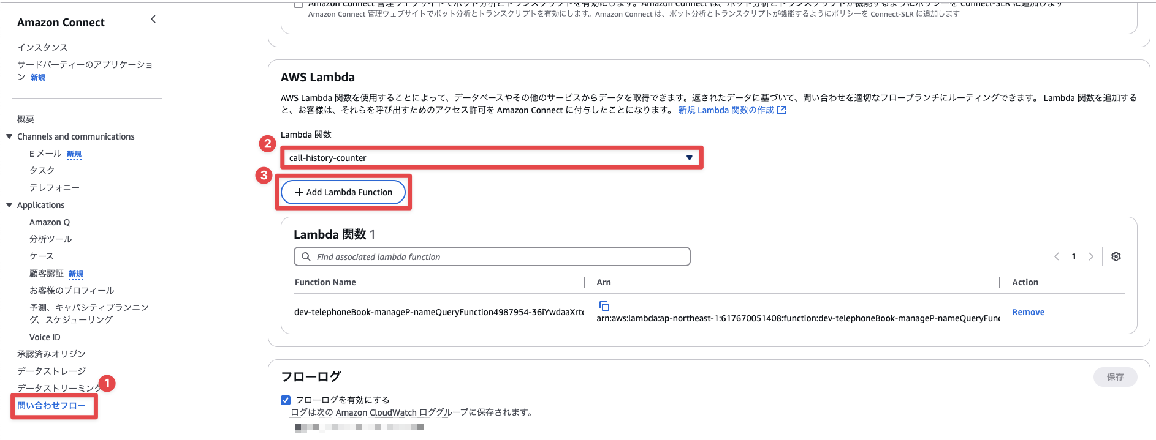
Task: Go to previous page of Lambda table
Action: 1057,256
